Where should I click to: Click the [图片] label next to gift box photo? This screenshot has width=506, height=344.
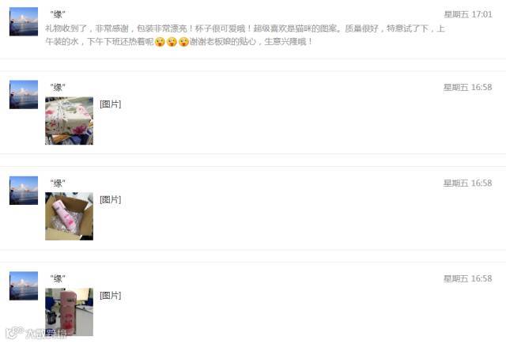tap(111, 104)
